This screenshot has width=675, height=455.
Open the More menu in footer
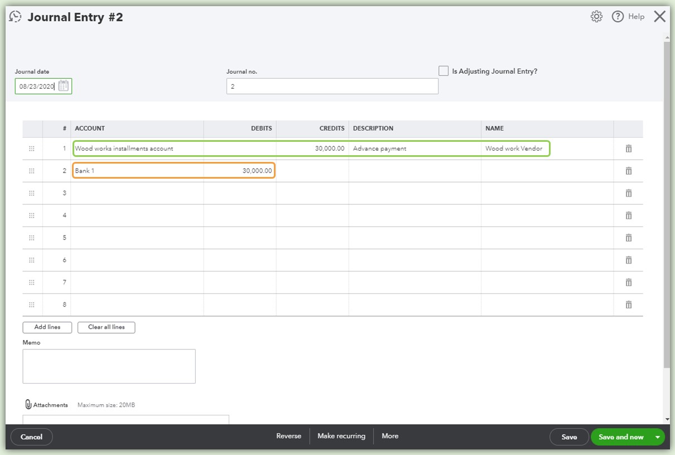(390, 436)
